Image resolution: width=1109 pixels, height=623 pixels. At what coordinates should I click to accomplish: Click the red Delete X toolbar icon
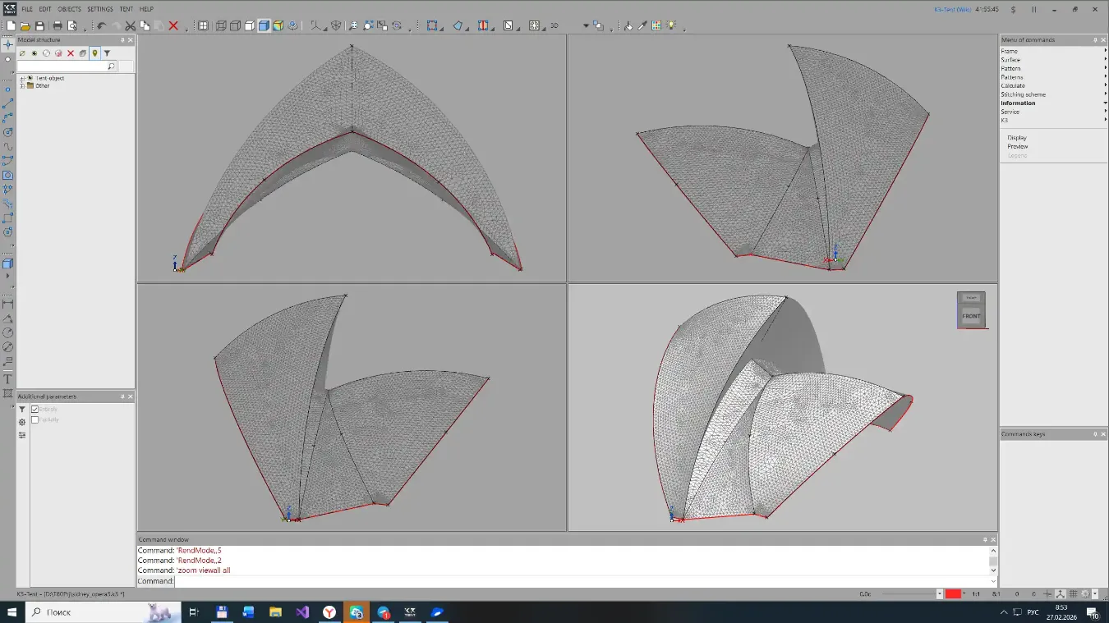173,26
